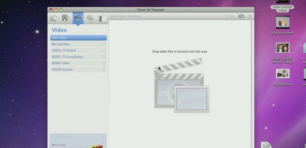The height and width of the screenshot is (148, 306).
Task: Select the doglikehorse file on desktop
Action: 283,77
